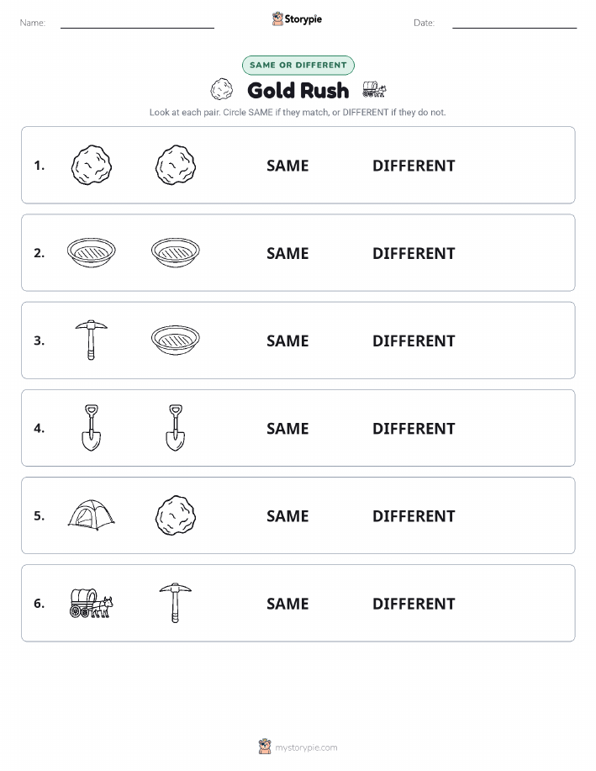The width and height of the screenshot is (596, 771).
Task: Click the Date line field
Action: 514,23
